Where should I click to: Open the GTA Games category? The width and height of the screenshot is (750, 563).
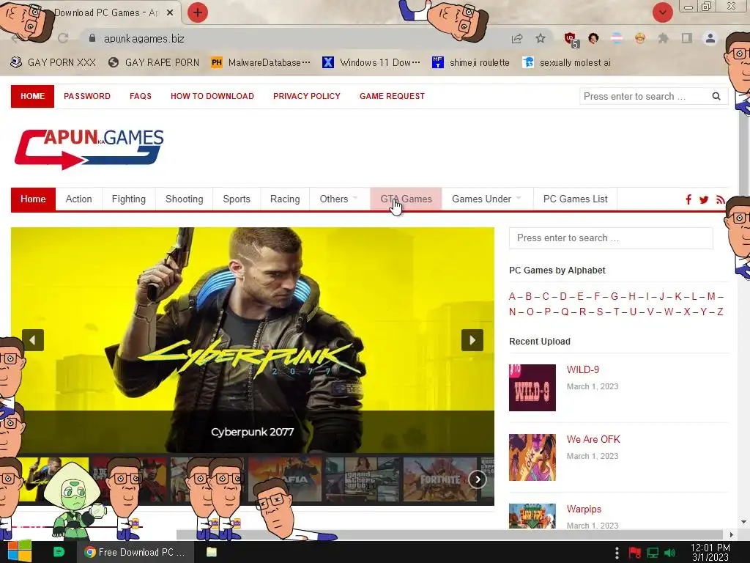(x=406, y=199)
